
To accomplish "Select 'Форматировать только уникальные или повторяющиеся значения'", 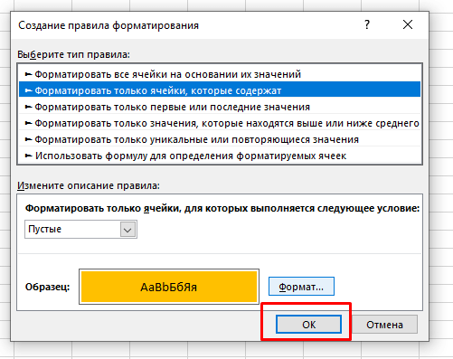I will point(220,139).
